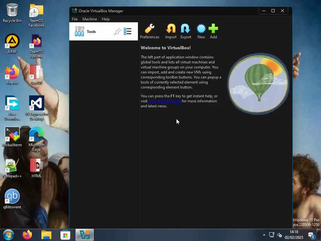Select the Free Download Manager desktop icon
The image size is (321, 241).
coord(12,108)
